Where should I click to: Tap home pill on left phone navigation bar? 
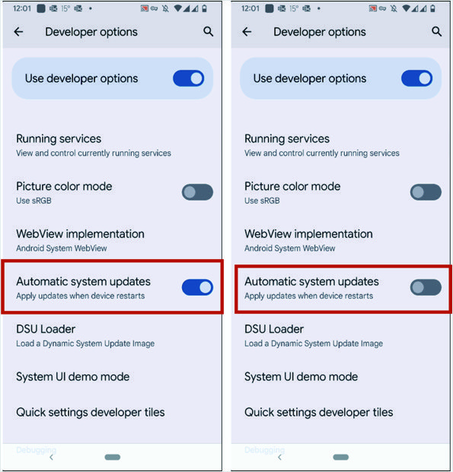(113, 458)
